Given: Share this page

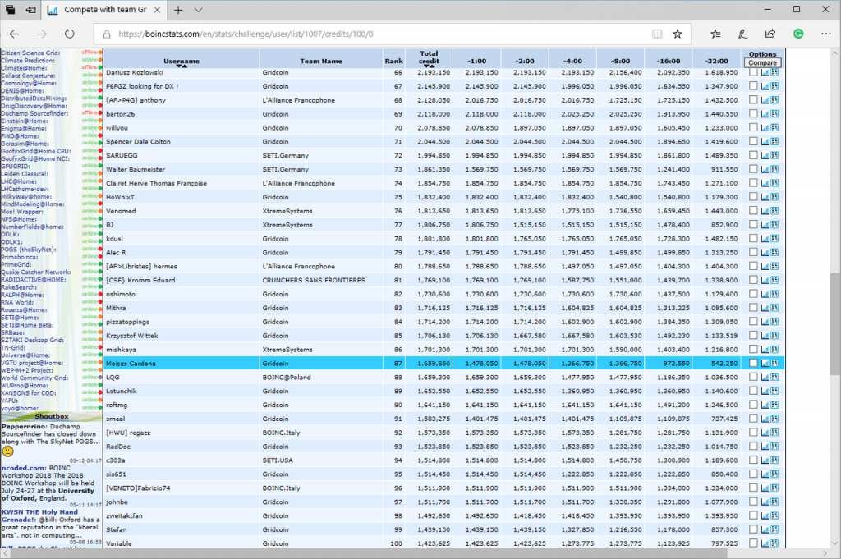Looking at the screenshot, I should pos(770,34).
